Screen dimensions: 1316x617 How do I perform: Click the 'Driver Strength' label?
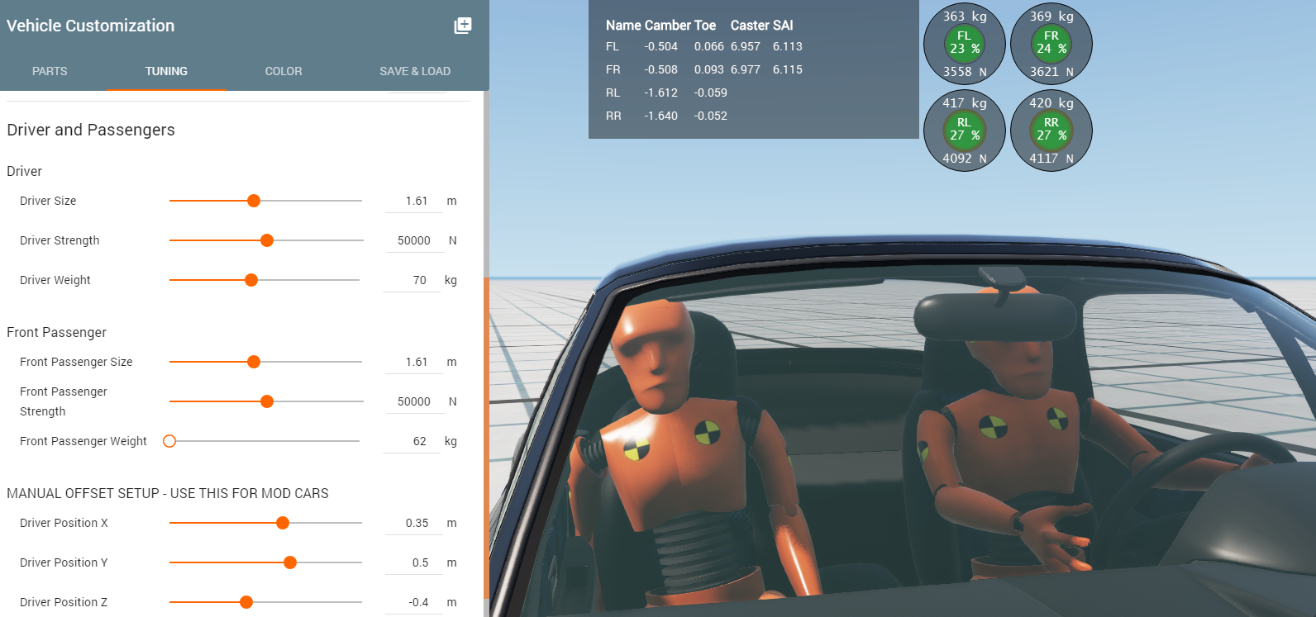point(60,240)
